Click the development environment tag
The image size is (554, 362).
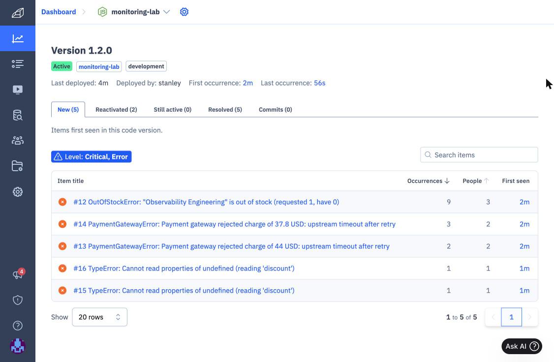146,66
